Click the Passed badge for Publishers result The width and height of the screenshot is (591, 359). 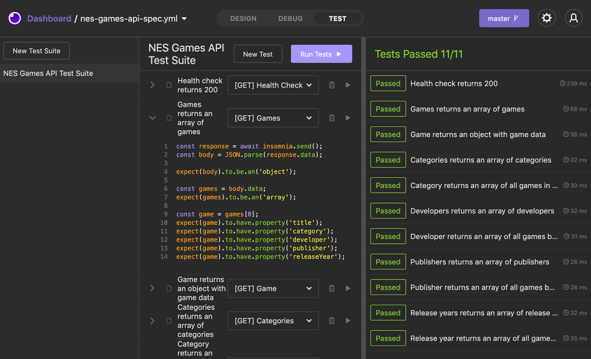click(x=388, y=262)
